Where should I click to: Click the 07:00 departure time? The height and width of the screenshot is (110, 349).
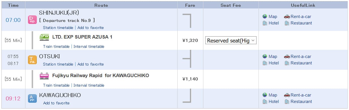[13, 20]
